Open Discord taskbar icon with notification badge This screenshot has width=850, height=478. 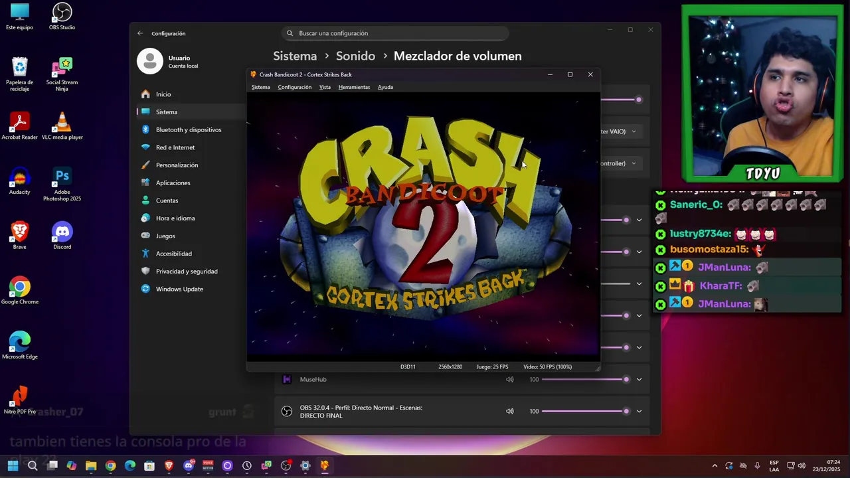189,465
